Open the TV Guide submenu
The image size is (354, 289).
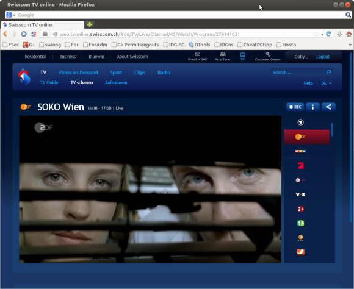coord(49,82)
